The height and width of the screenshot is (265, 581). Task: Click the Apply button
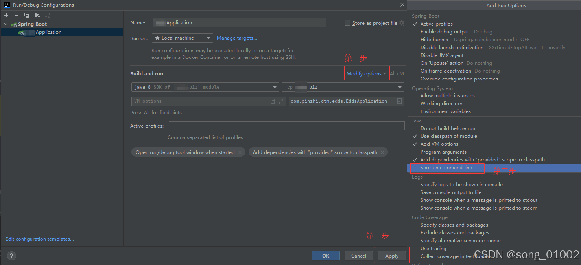tap(391, 255)
